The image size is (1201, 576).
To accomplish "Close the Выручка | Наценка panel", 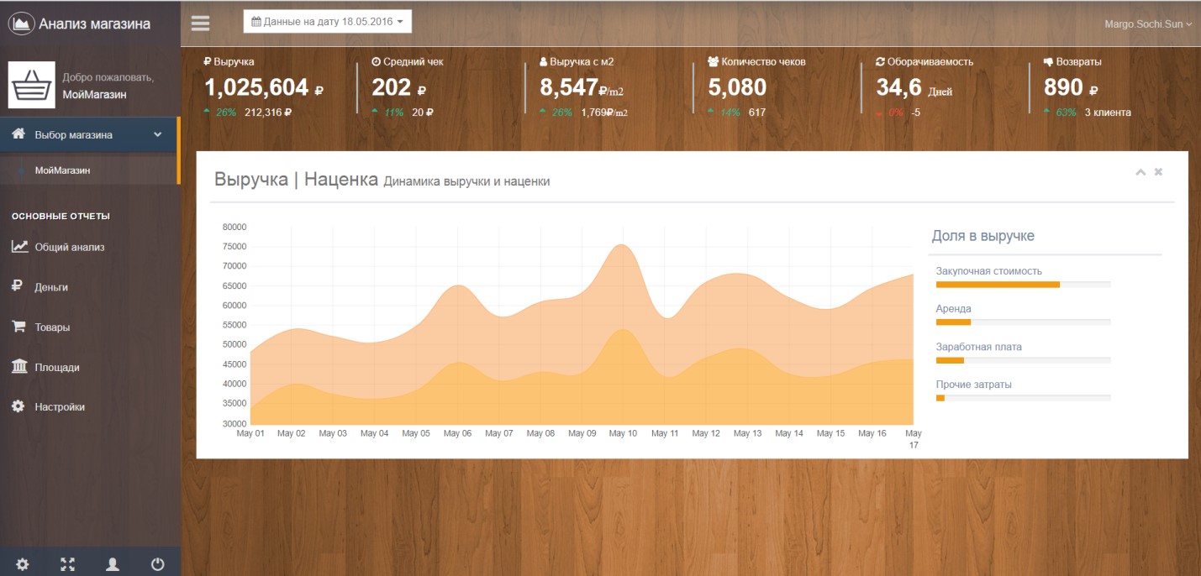I will pyautogui.click(x=1158, y=172).
